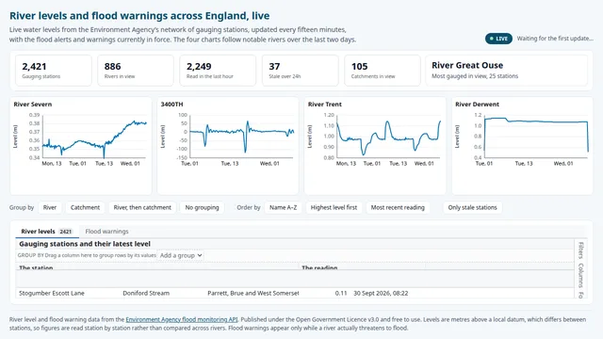Click the River Derwent chart
Image resolution: width=603 pixels, height=339 pixels.
tap(522, 146)
